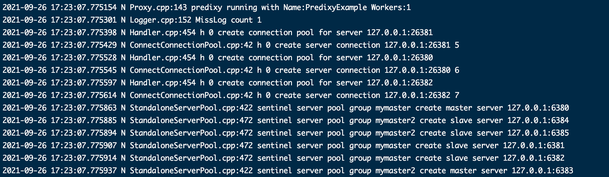This screenshot has width=609, height=177.
Task: Click the ConnectConnectionPool line ending '26381 5'
Action: pyautogui.click(x=231, y=45)
